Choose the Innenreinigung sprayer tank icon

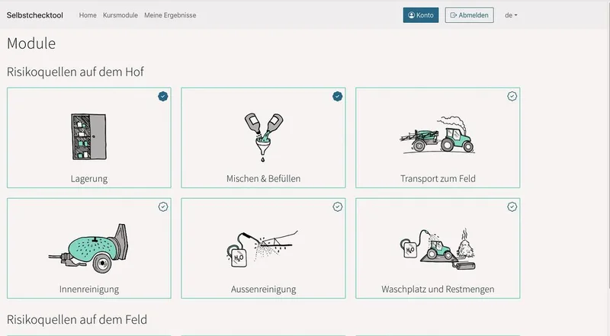(88, 248)
